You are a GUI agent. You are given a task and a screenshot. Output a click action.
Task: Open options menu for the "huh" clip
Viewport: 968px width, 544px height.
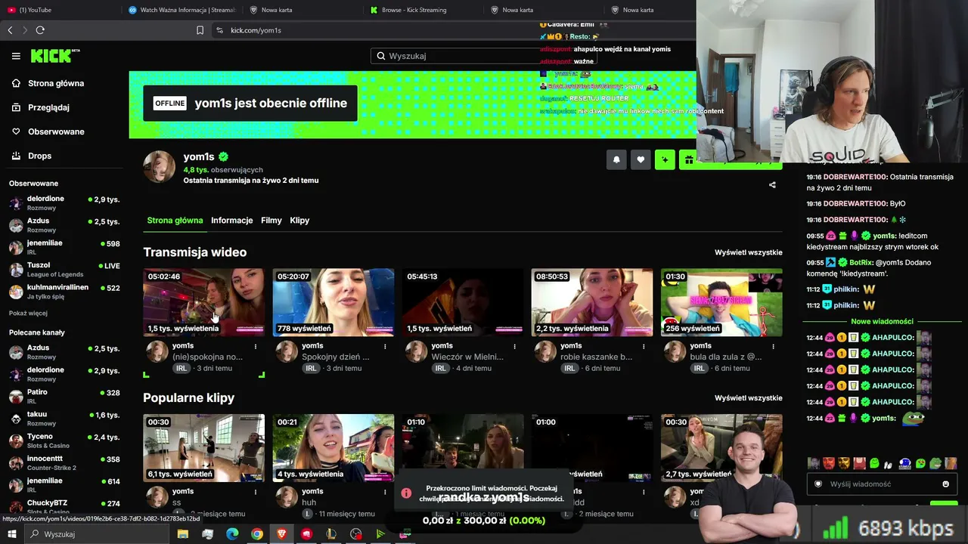point(385,493)
